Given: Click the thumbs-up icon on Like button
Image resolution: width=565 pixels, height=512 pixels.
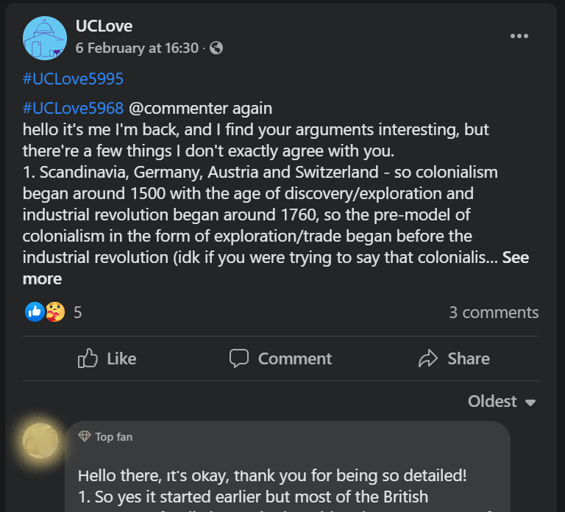Looking at the screenshot, I should [x=88, y=358].
